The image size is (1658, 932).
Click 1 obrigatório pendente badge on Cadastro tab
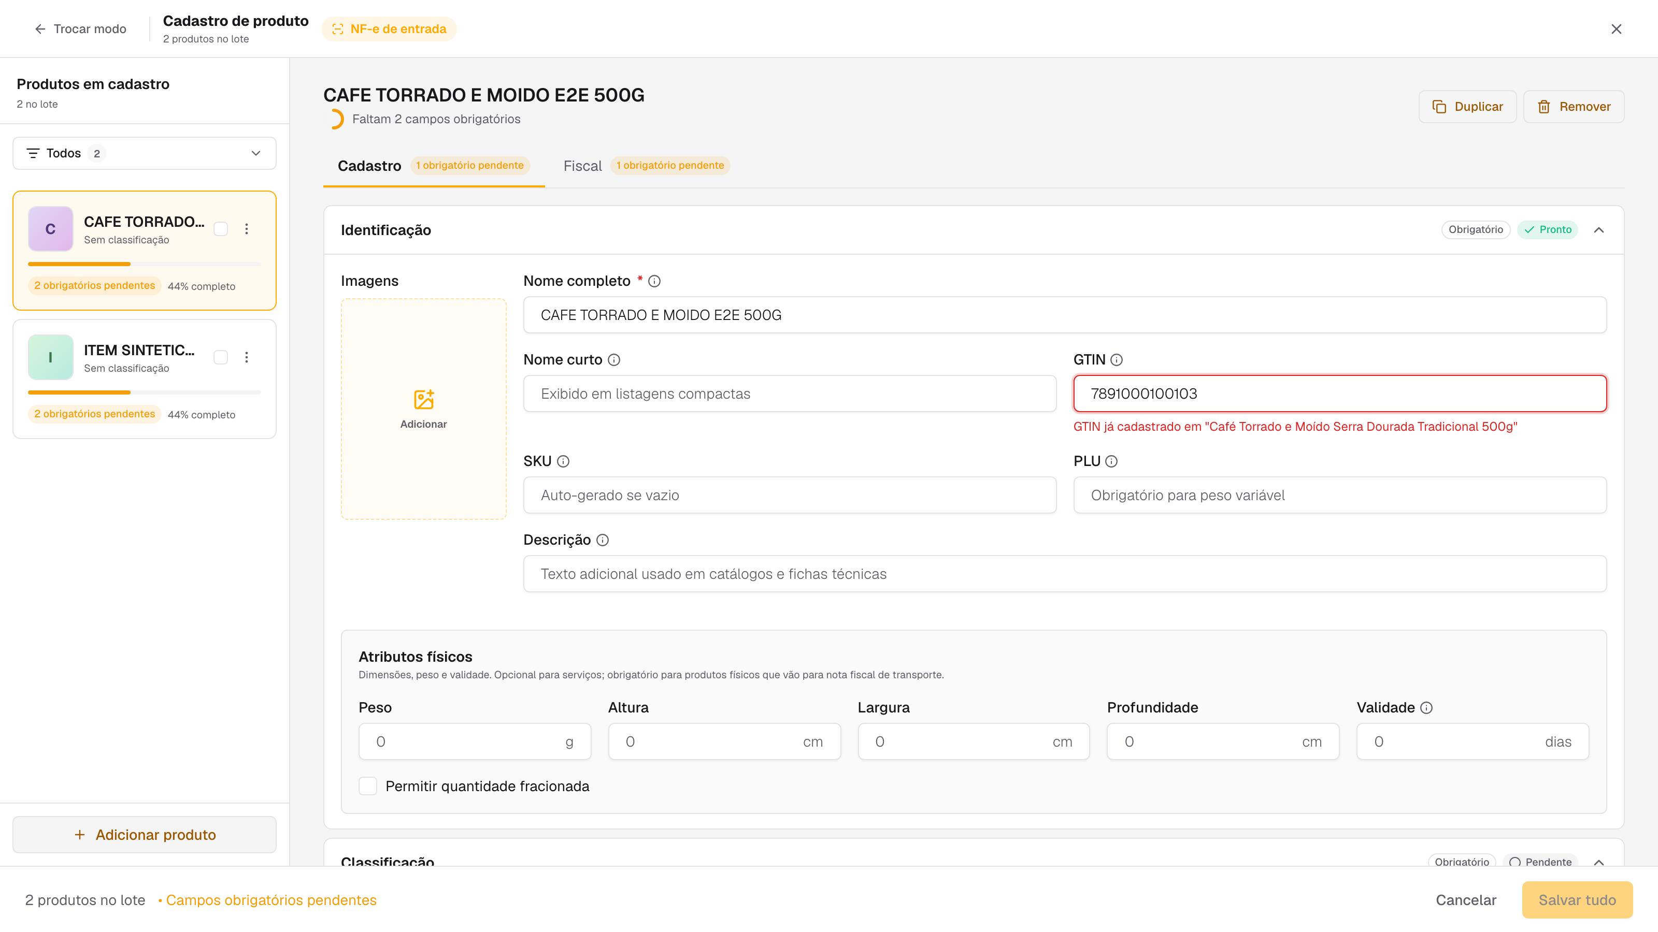click(470, 165)
